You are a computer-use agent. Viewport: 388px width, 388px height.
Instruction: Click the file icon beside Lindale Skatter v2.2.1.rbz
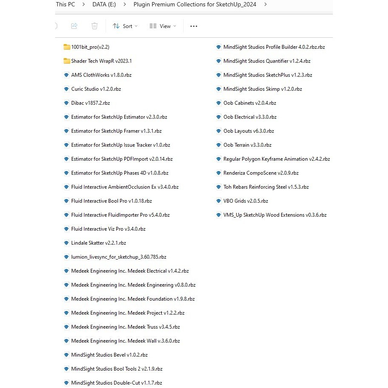coord(67,243)
